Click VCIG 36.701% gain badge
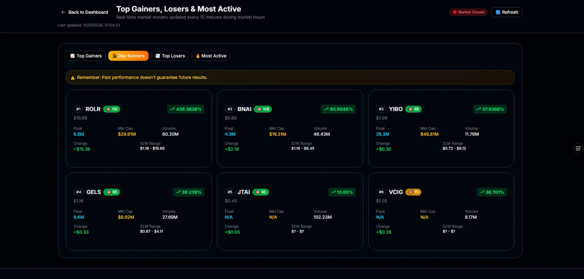This screenshot has height=279, width=584. [x=492, y=192]
